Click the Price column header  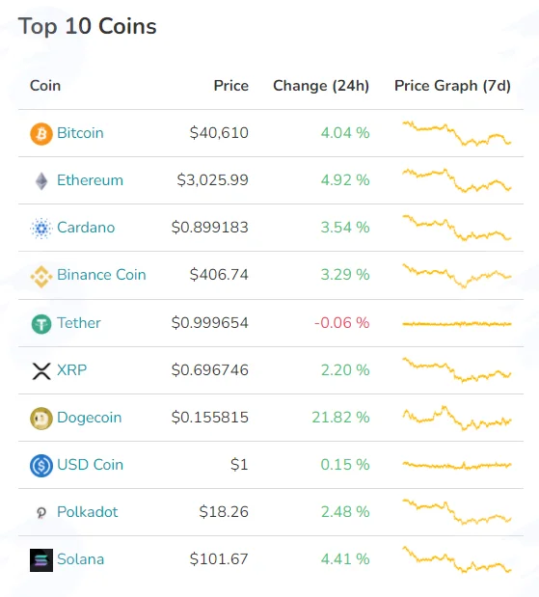[231, 86]
